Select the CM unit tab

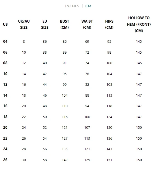(88, 6)
